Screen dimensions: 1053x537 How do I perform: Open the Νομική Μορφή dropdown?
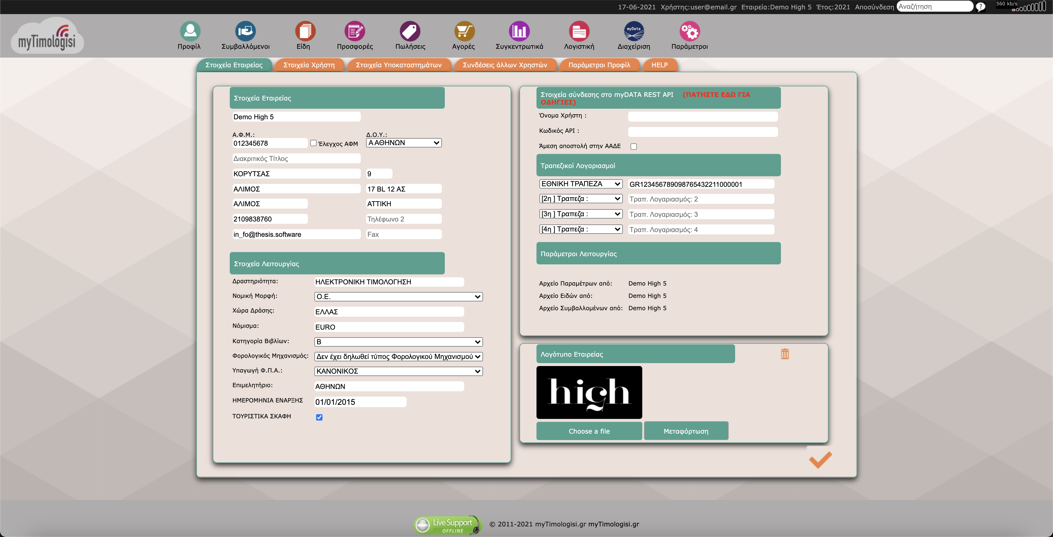pos(398,296)
